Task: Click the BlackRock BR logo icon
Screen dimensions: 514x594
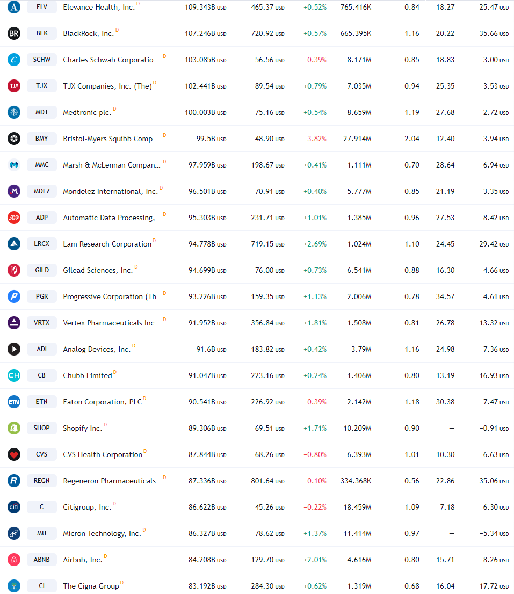Action: pos(14,33)
